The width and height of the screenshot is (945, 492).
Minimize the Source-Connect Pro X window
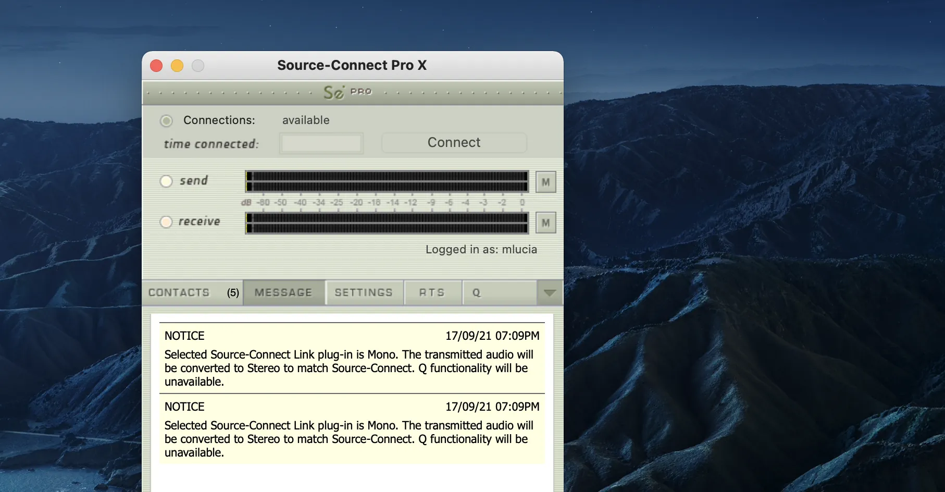pos(177,66)
